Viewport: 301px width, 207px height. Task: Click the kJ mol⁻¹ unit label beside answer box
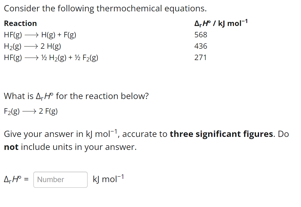(x=108, y=179)
